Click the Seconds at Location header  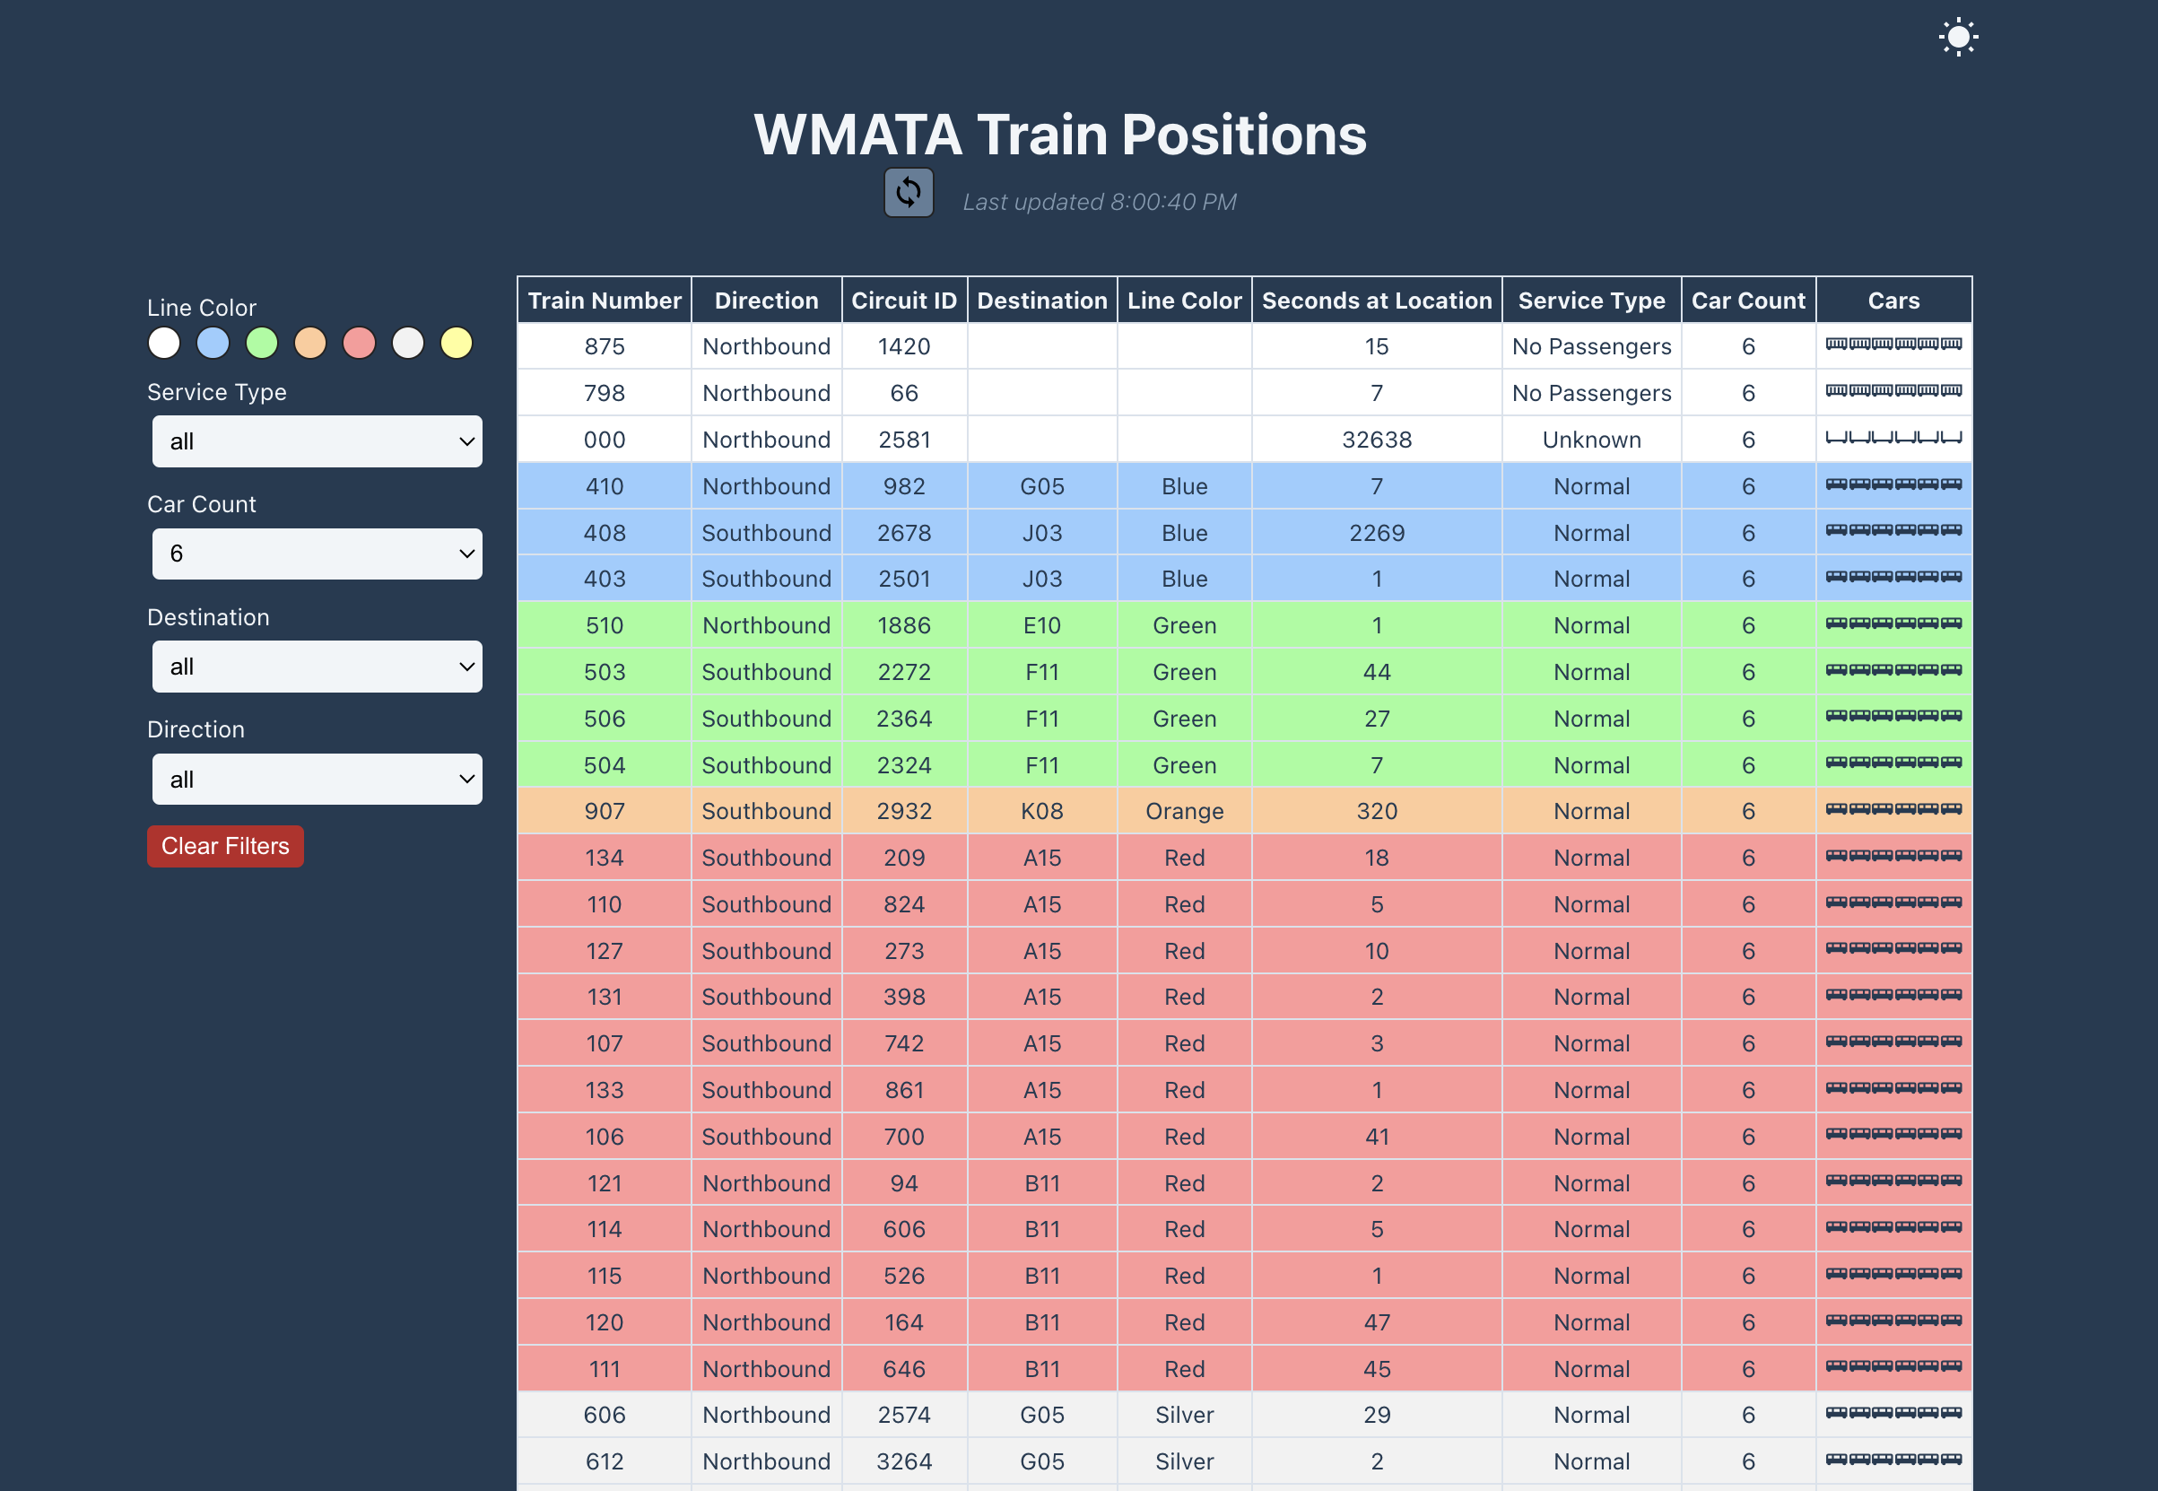[1376, 300]
